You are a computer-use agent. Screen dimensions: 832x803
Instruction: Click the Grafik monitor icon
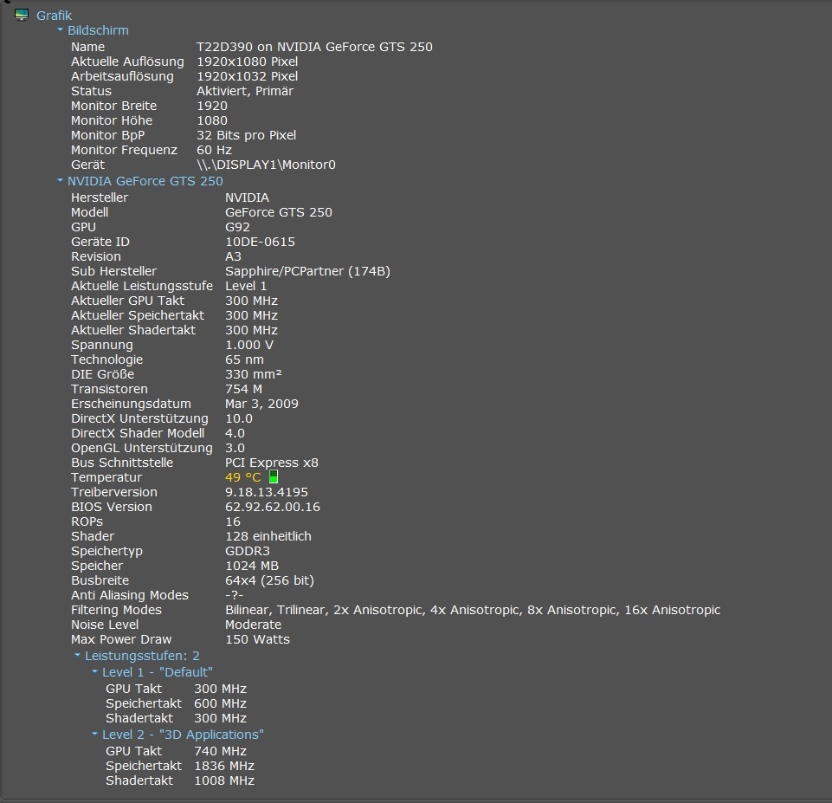[x=22, y=15]
